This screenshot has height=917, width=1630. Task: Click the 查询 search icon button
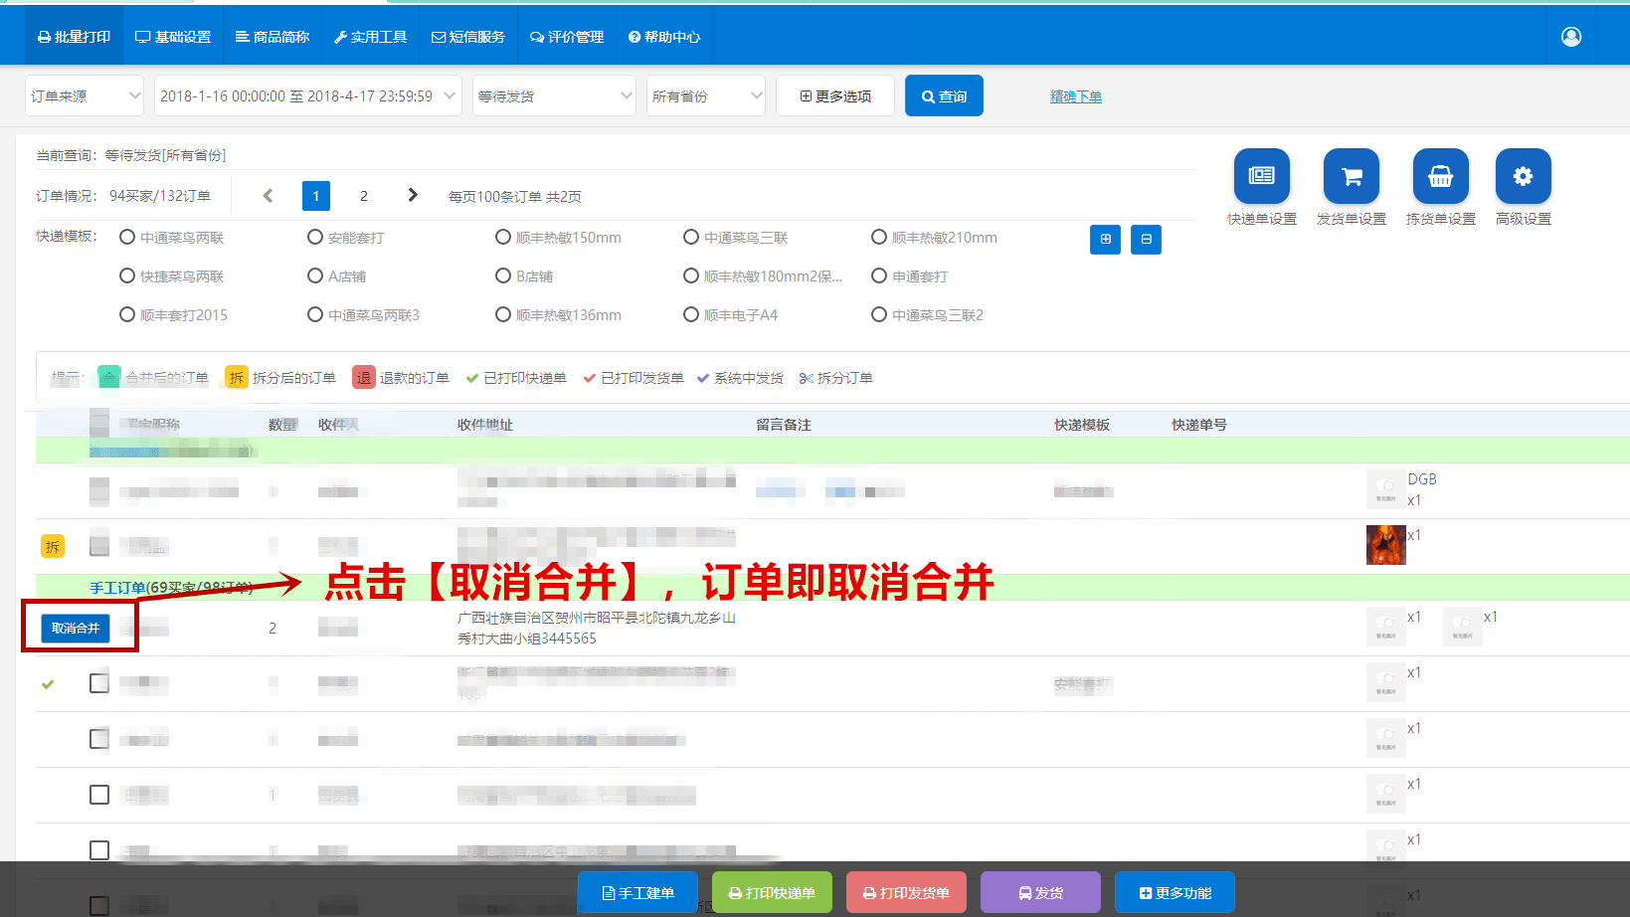pos(943,94)
